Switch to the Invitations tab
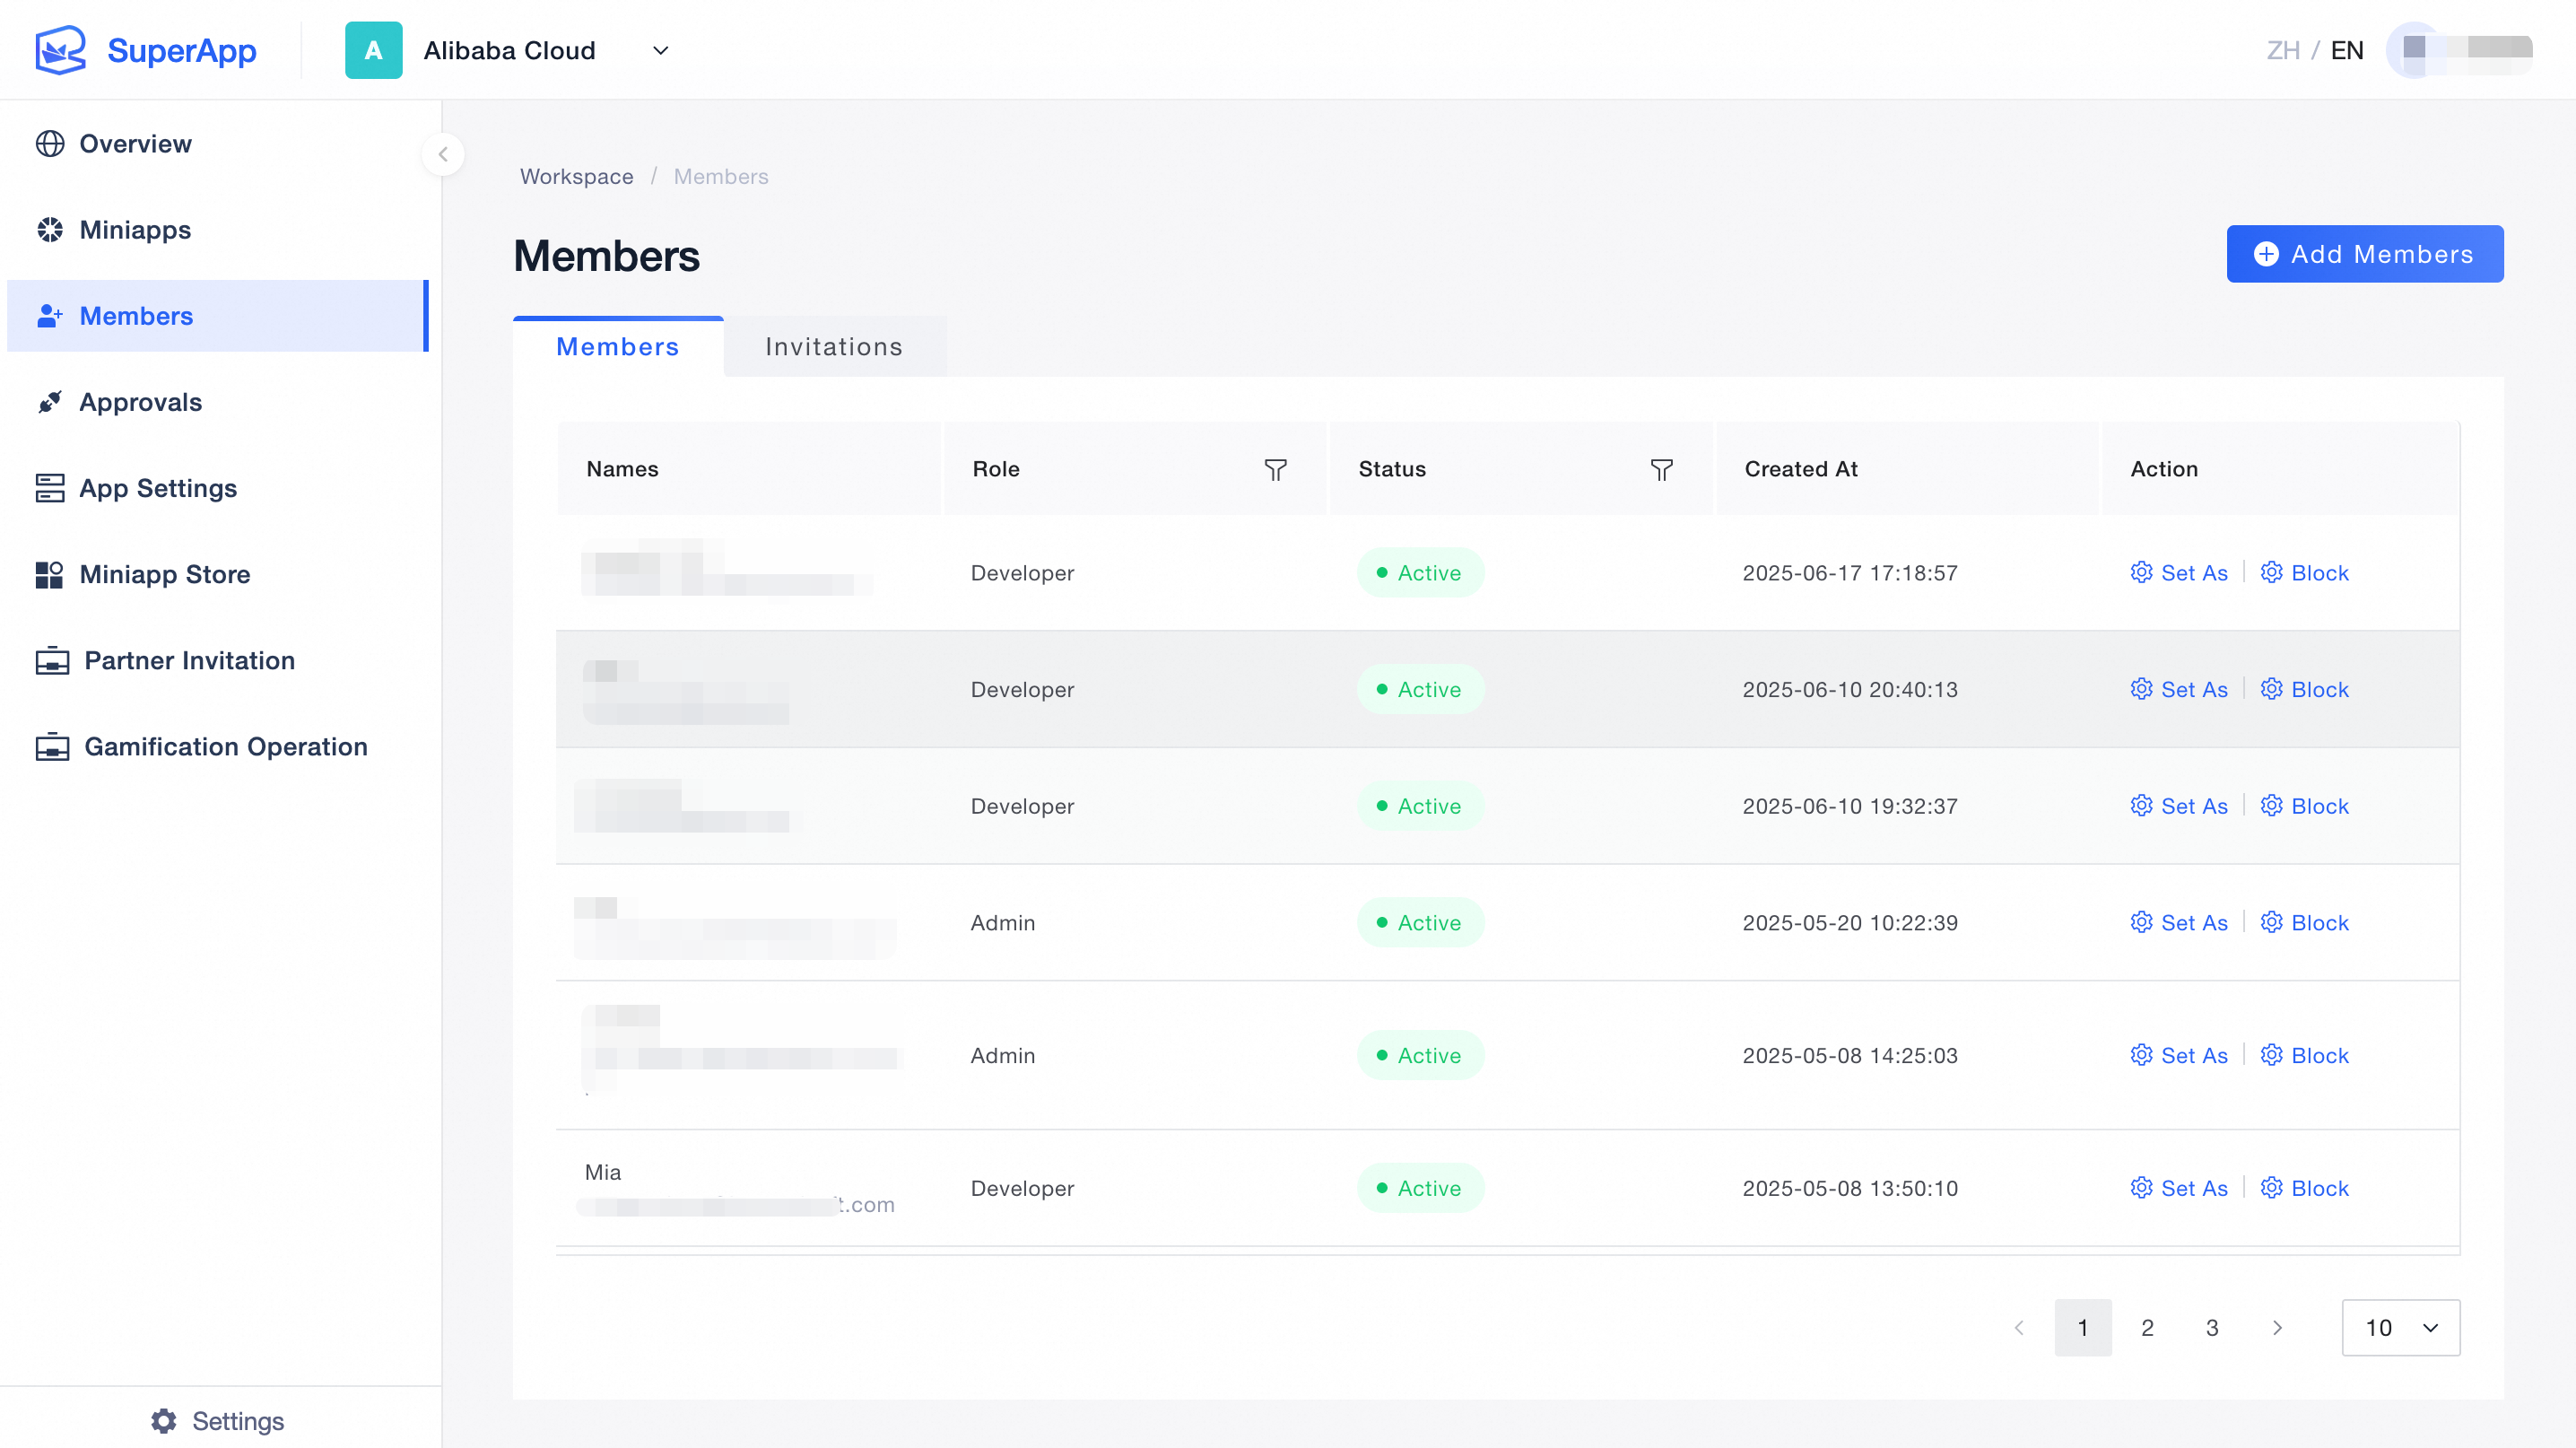The height and width of the screenshot is (1448, 2576). pyautogui.click(x=833, y=347)
